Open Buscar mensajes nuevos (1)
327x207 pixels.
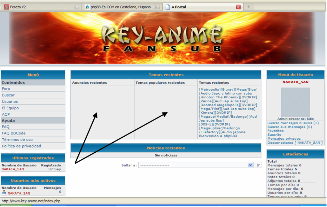click(x=293, y=123)
